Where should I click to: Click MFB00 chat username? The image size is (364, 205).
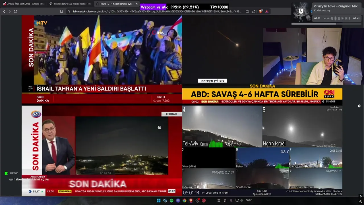tap(14, 173)
